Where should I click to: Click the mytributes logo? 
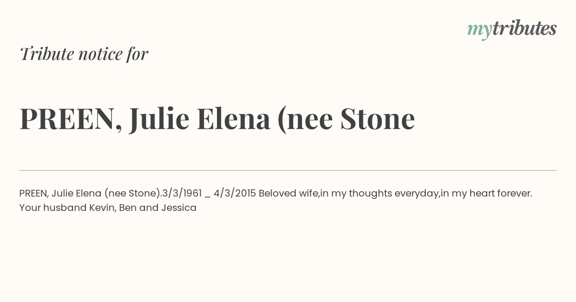pos(512,30)
